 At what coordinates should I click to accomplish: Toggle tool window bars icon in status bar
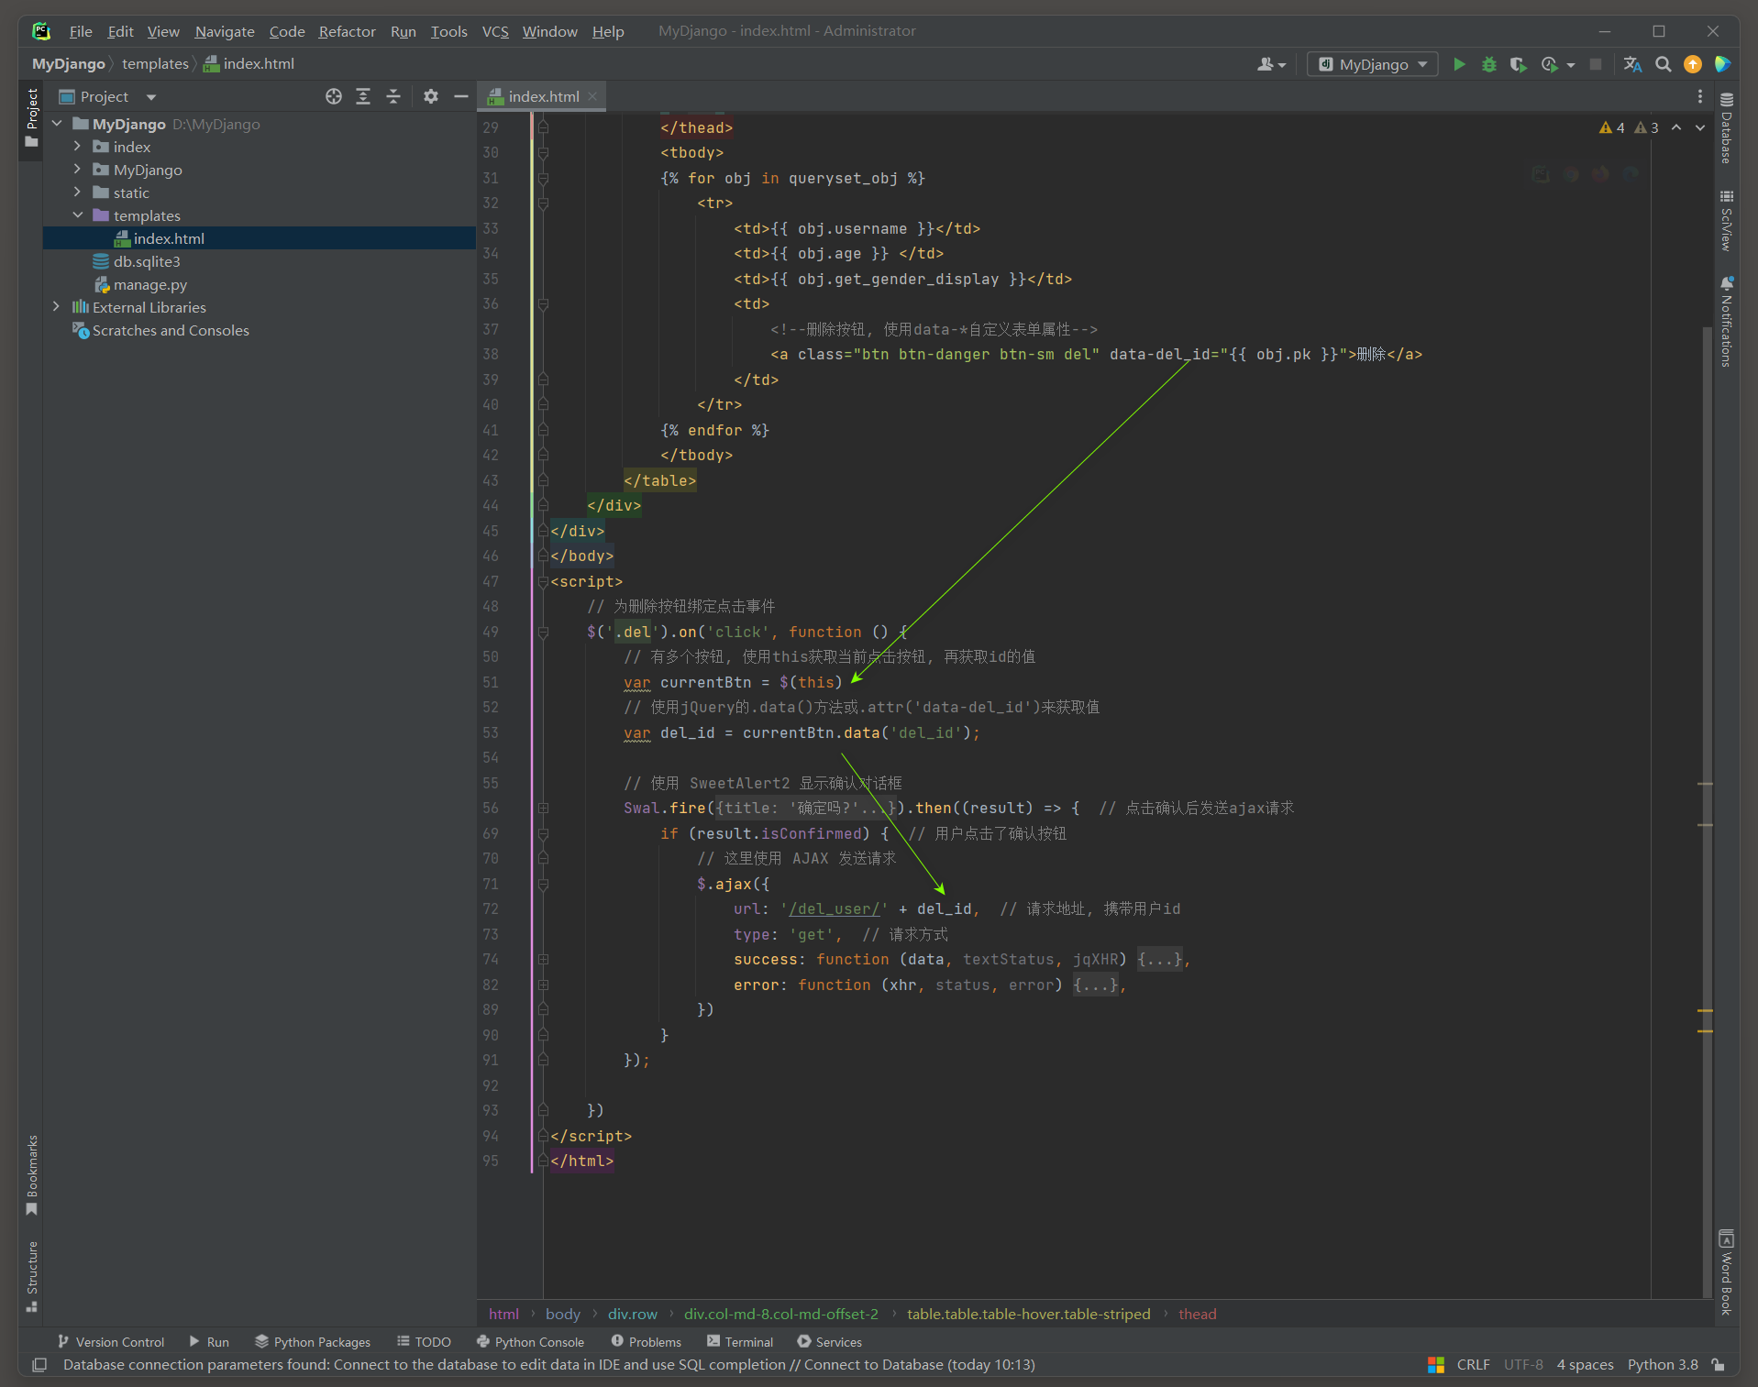pos(39,1365)
